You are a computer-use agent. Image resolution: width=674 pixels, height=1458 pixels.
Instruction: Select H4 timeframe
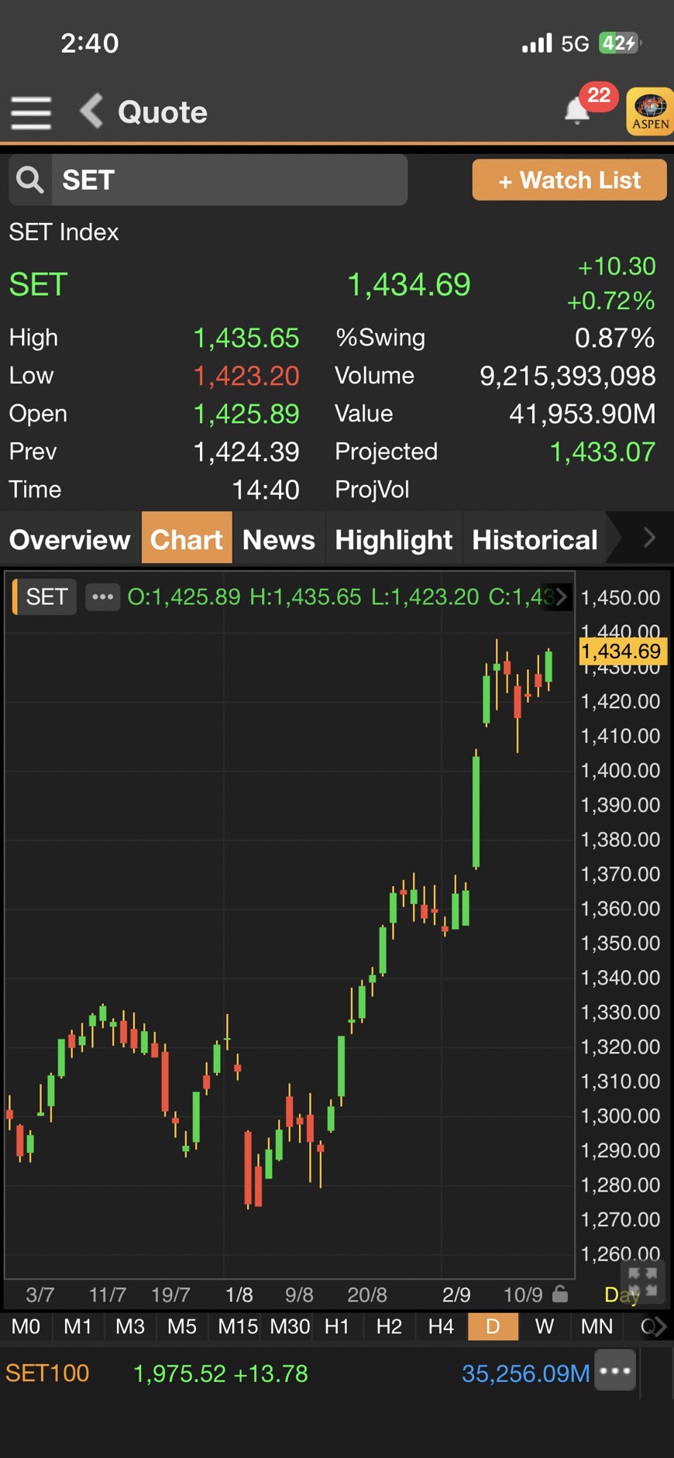tap(441, 1326)
